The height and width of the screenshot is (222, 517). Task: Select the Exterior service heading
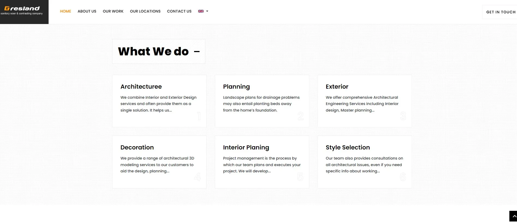(337, 86)
